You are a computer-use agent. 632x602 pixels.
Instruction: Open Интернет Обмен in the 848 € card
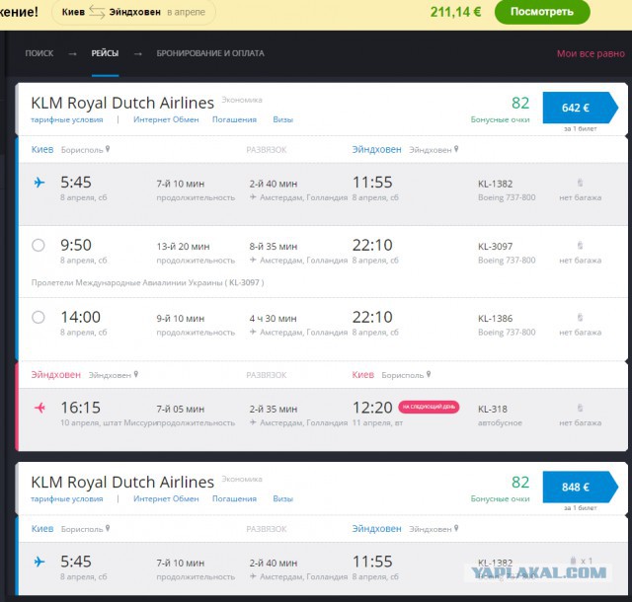click(x=166, y=498)
